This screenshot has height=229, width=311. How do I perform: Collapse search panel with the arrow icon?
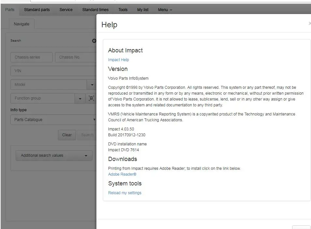pyautogui.click(x=94, y=41)
